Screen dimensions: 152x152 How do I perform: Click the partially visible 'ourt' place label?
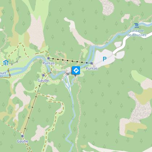3,73
